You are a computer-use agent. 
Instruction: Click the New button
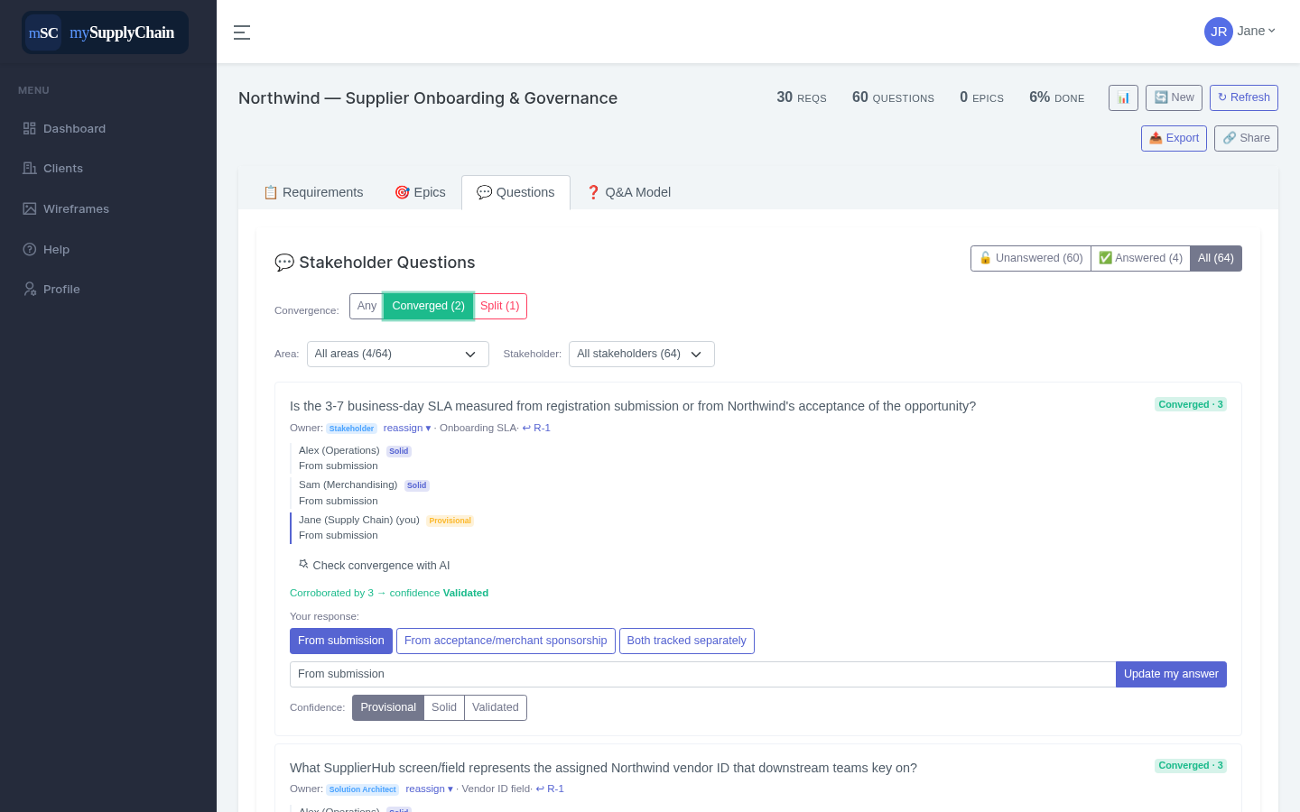(1174, 97)
